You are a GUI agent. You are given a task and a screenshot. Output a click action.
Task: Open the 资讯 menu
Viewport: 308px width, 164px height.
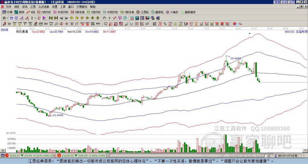click(x=25, y=7)
